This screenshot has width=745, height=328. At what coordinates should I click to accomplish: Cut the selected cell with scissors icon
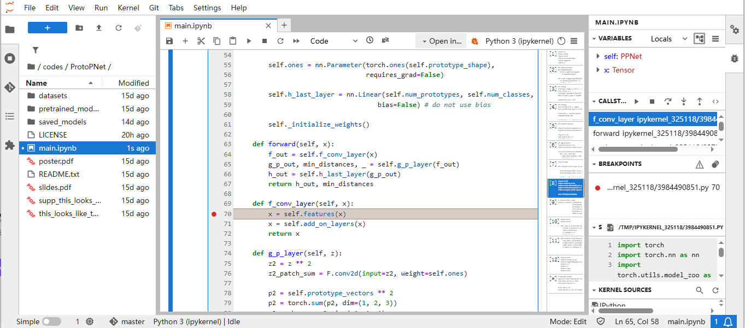pos(201,41)
